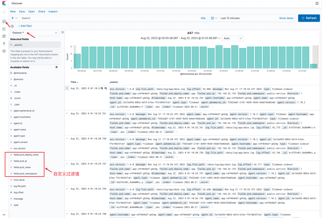Click Save in the Discover menu
The height and width of the screenshot is (218, 322).
[x=22, y=12]
